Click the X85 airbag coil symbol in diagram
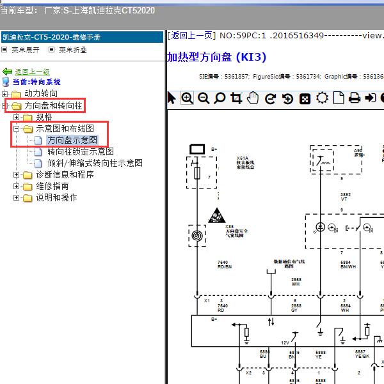384x384 pixels. coord(197,236)
